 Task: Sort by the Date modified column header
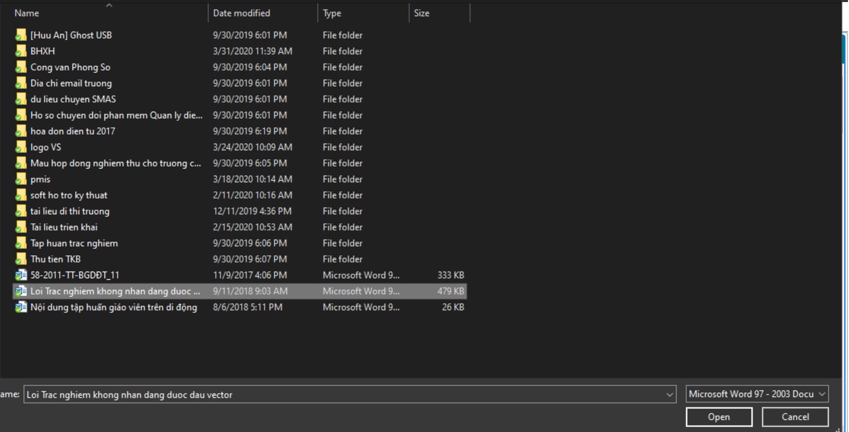pyautogui.click(x=242, y=13)
